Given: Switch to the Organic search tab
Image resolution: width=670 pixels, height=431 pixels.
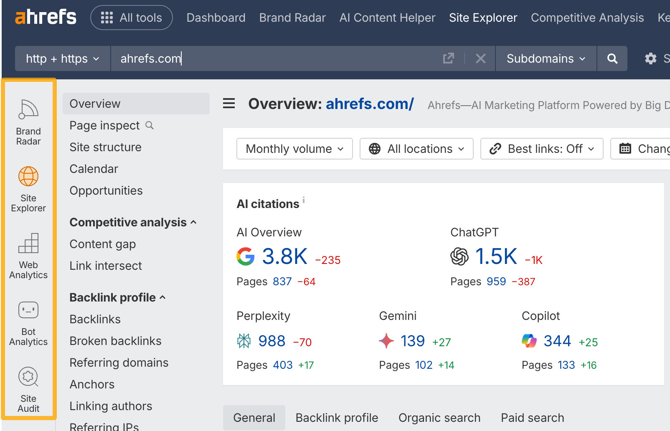Looking at the screenshot, I should click(x=439, y=417).
